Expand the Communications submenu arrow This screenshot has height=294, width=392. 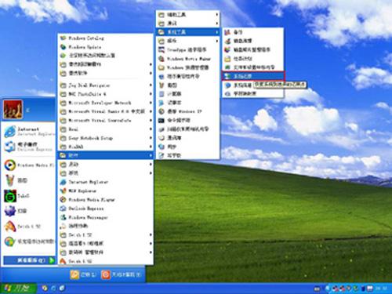(x=217, y=24)
